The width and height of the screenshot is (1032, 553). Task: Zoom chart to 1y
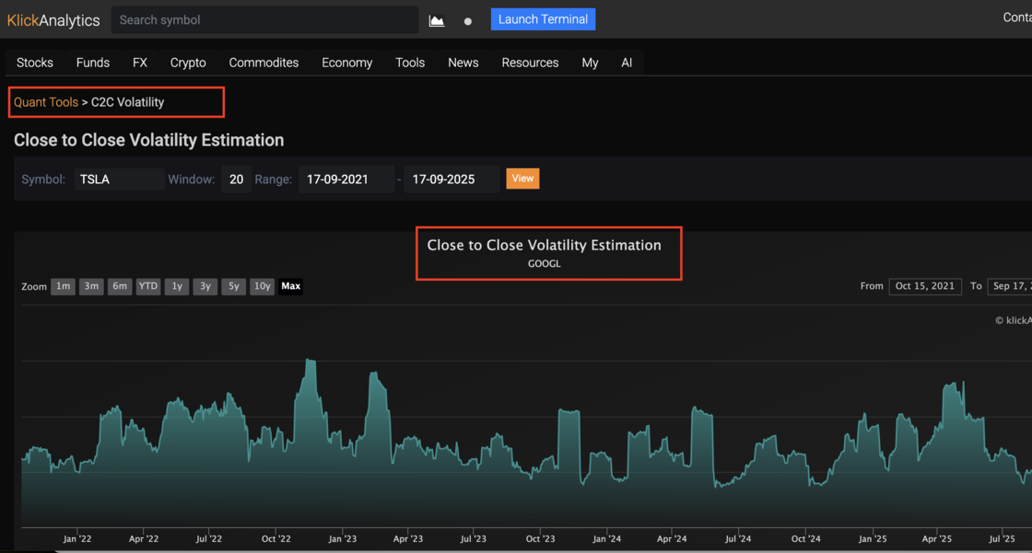tap(177, 286)
